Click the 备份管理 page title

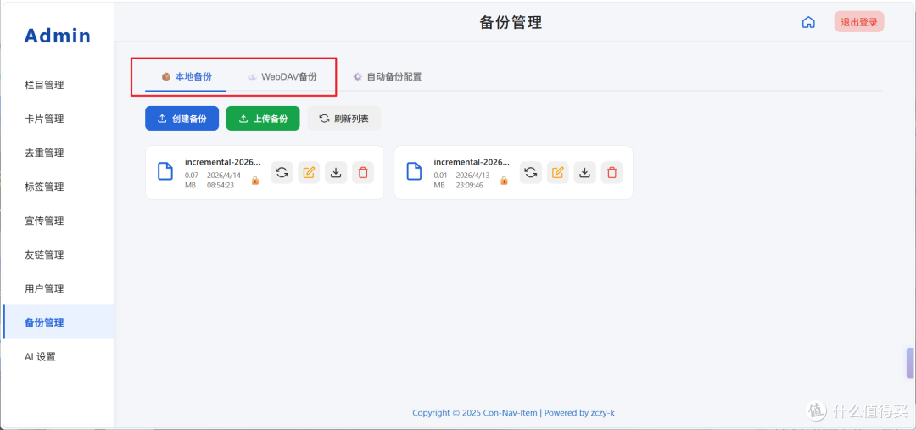[511, 23]
